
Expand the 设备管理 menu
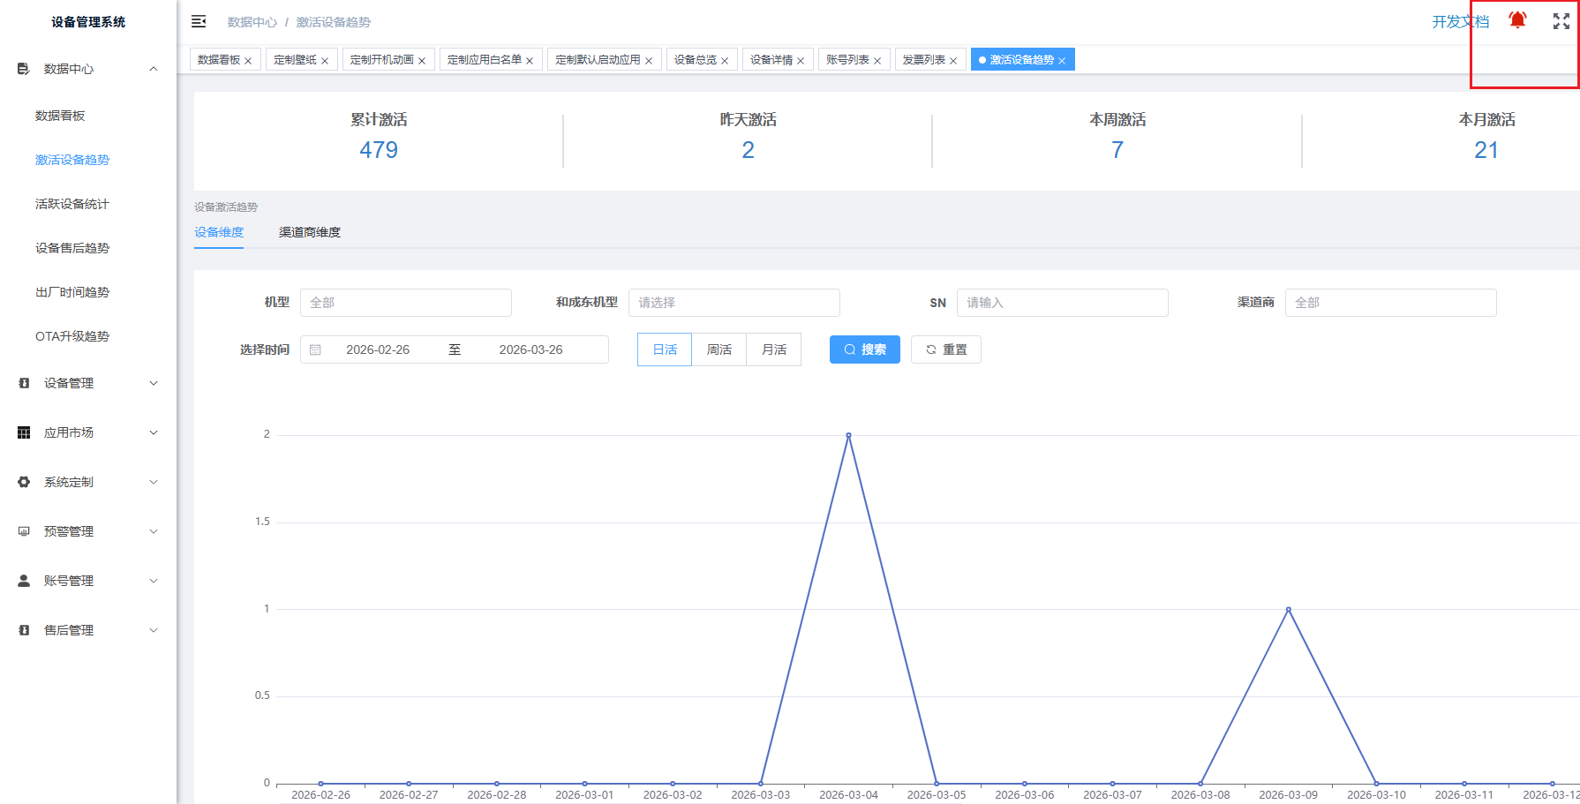point(154,383)
